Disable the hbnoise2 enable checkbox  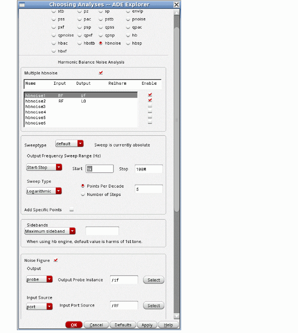150,100
